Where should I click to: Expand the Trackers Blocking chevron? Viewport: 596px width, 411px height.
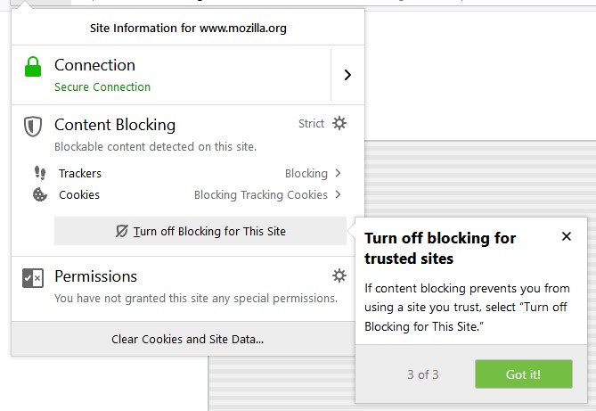[338, 173]
